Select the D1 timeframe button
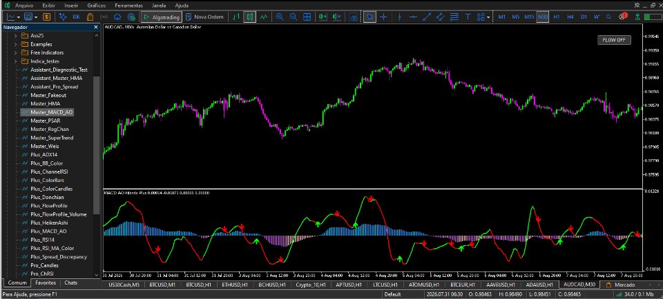This screenshot has width=663, height=299. [x=584, y=17]
